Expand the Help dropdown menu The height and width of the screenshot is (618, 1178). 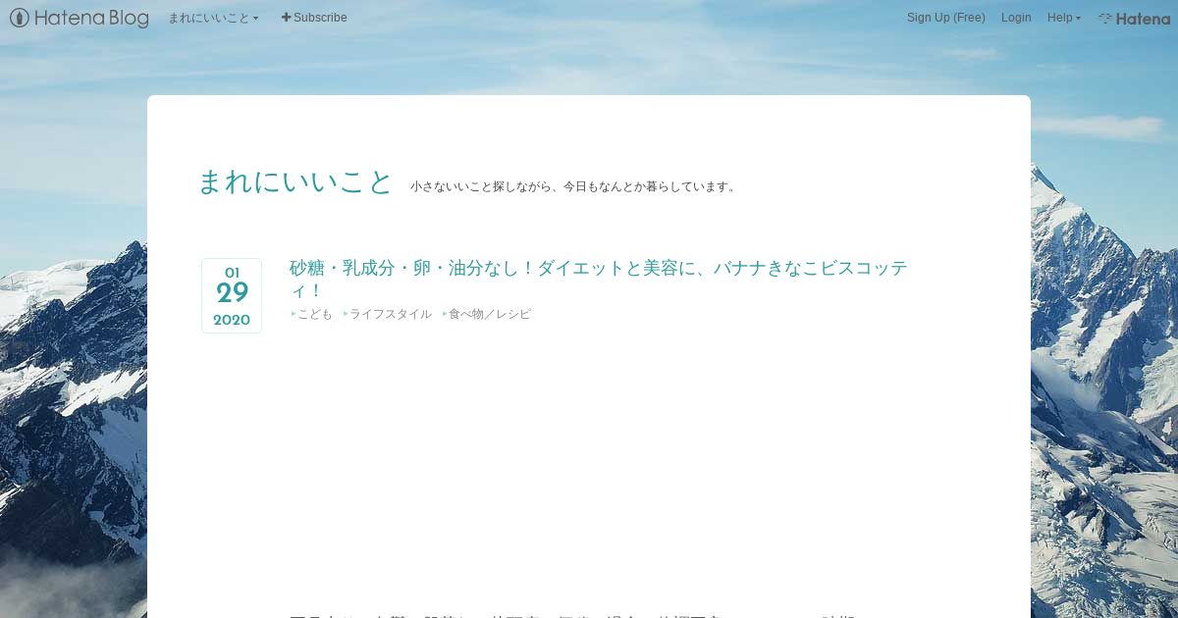[x=1064, y=18]
